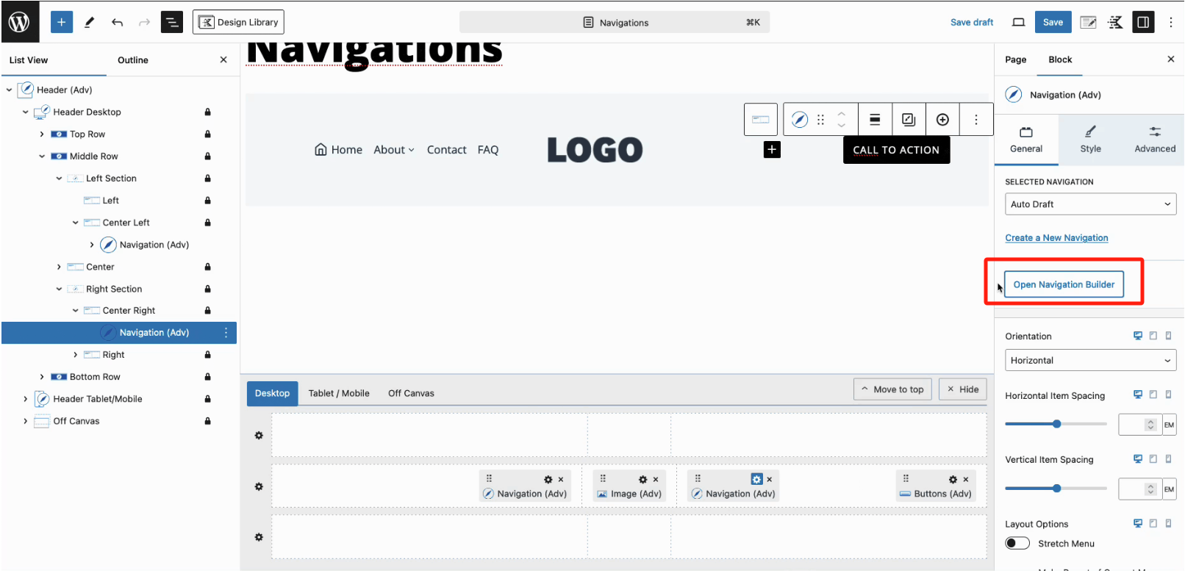Click the undo arrow icon
Viewport: 1185px width, 573px height.
[x=117, y=22]
